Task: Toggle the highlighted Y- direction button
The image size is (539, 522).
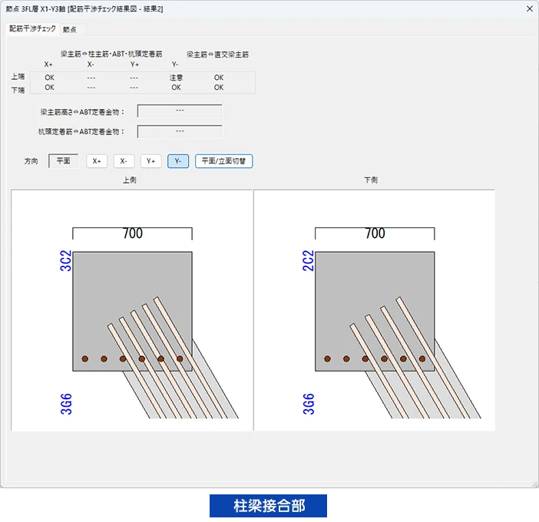Action: click(x=178, y=161)
